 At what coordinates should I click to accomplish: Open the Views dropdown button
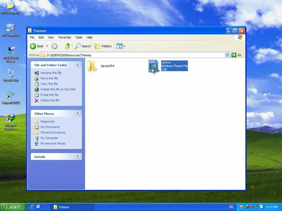click(121, 46)
